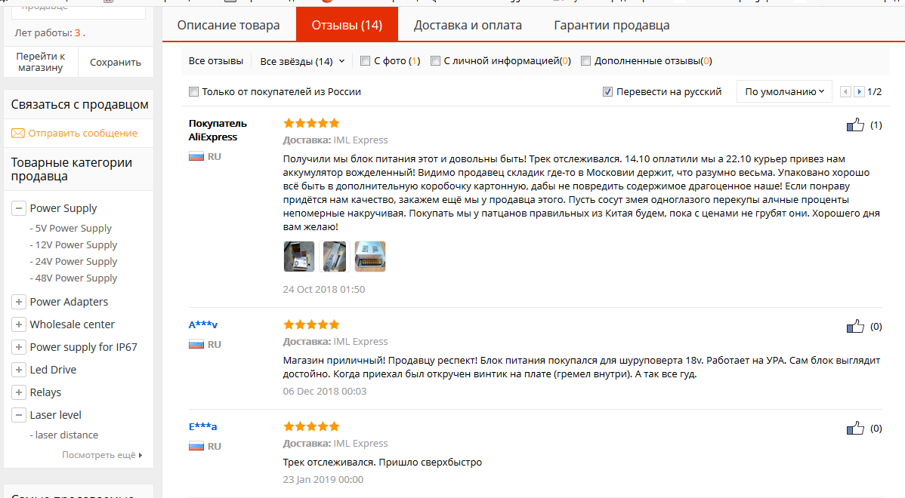Expand Power Adapters category

[18, 302]
